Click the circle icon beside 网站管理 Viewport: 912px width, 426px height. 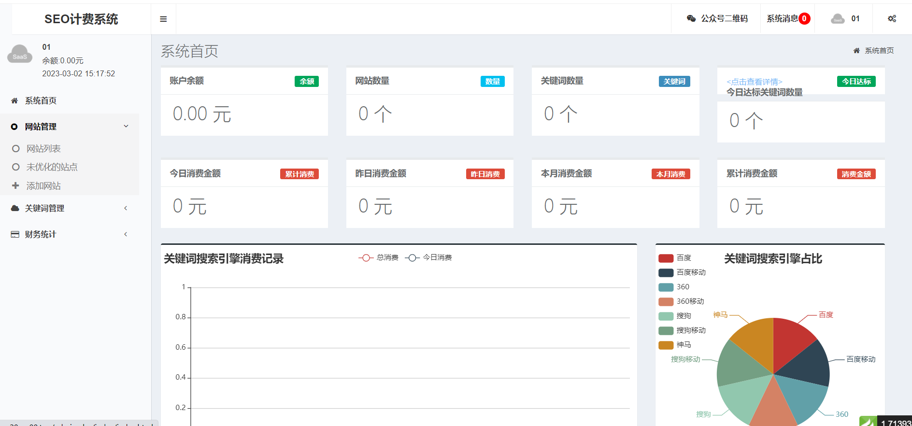point(14,127)
